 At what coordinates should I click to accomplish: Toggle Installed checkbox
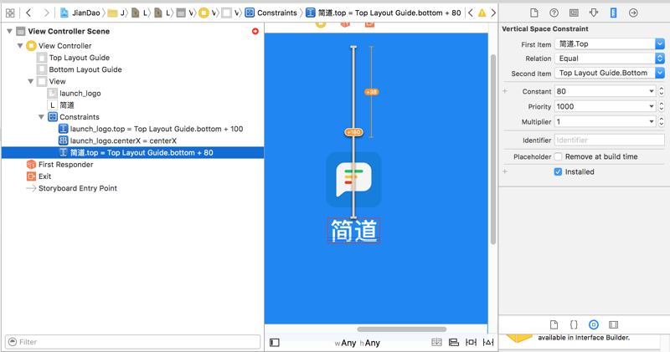coord(558,171)
